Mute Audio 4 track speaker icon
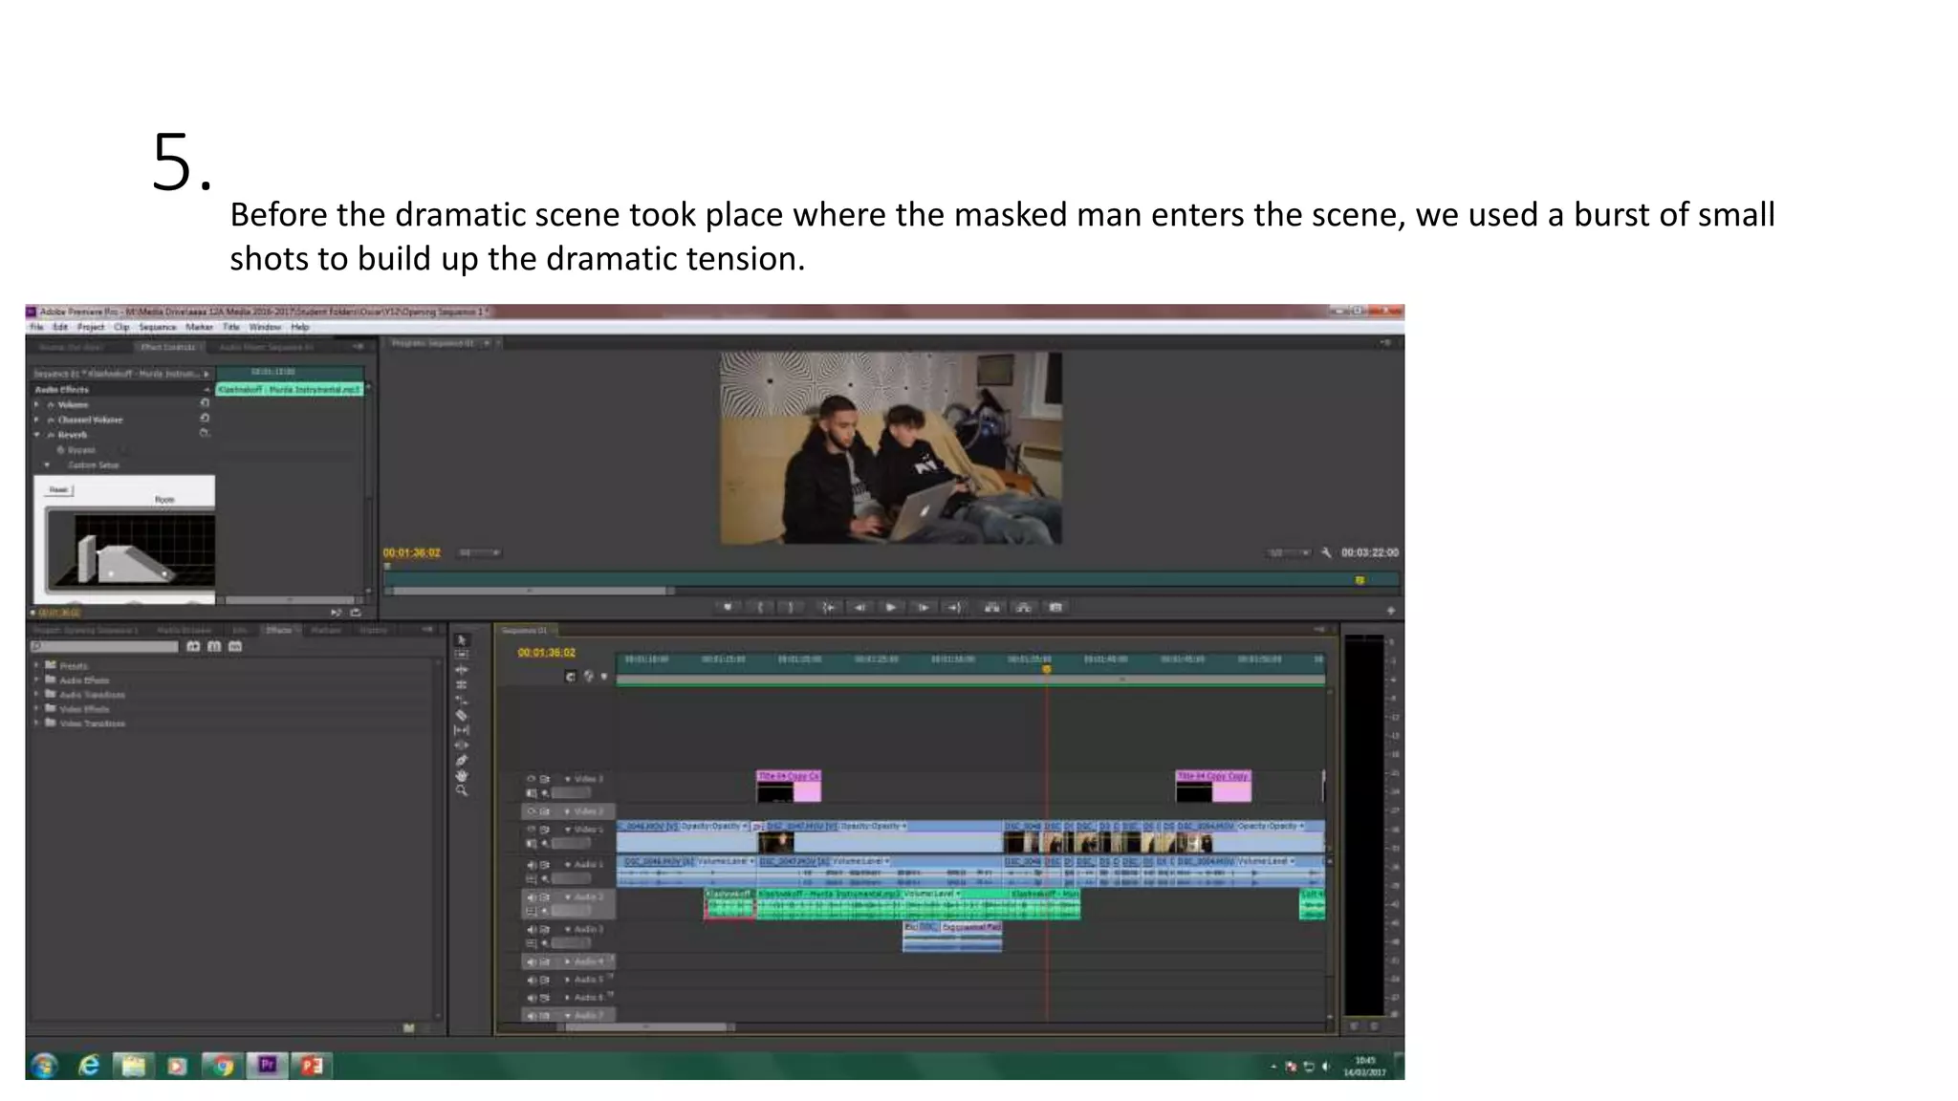The width and height of the screenshot is (1958, 1101). pos(532,962)
